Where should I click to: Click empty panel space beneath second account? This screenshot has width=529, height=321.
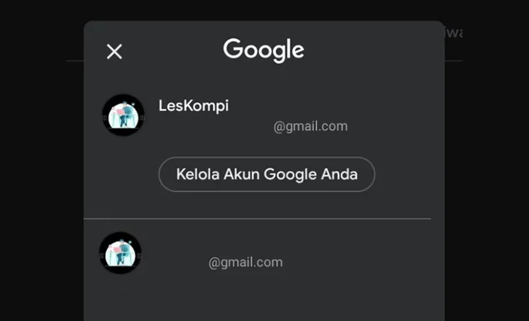264,300
